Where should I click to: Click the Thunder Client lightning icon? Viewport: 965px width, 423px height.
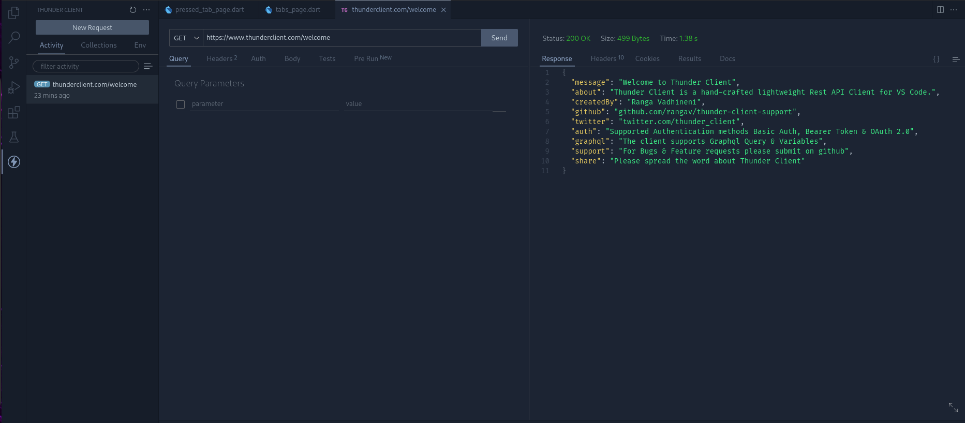tap(14, 162)
